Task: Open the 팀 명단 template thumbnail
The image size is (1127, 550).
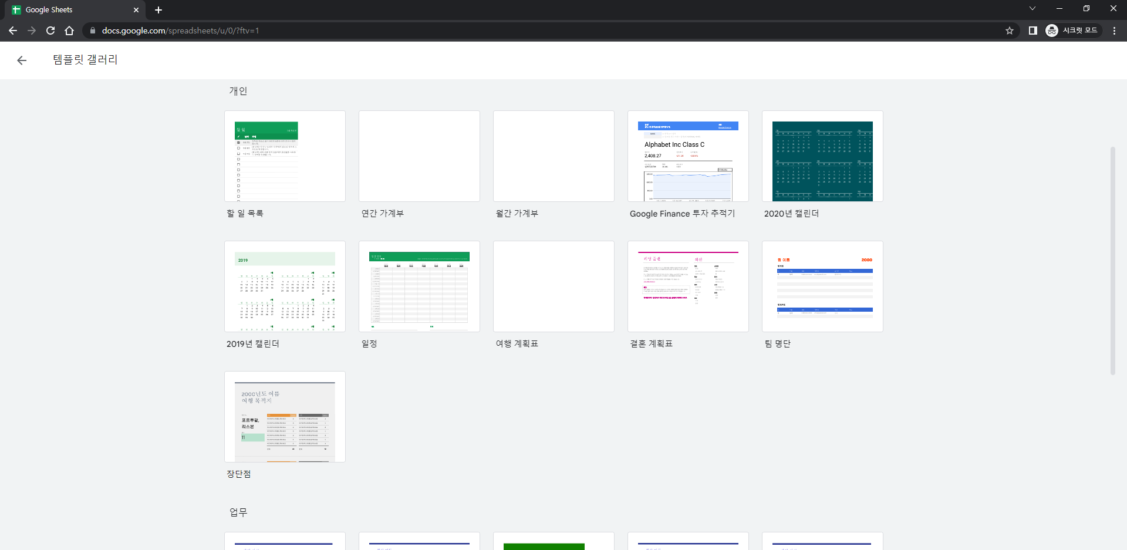Action: tap(822, 286)
